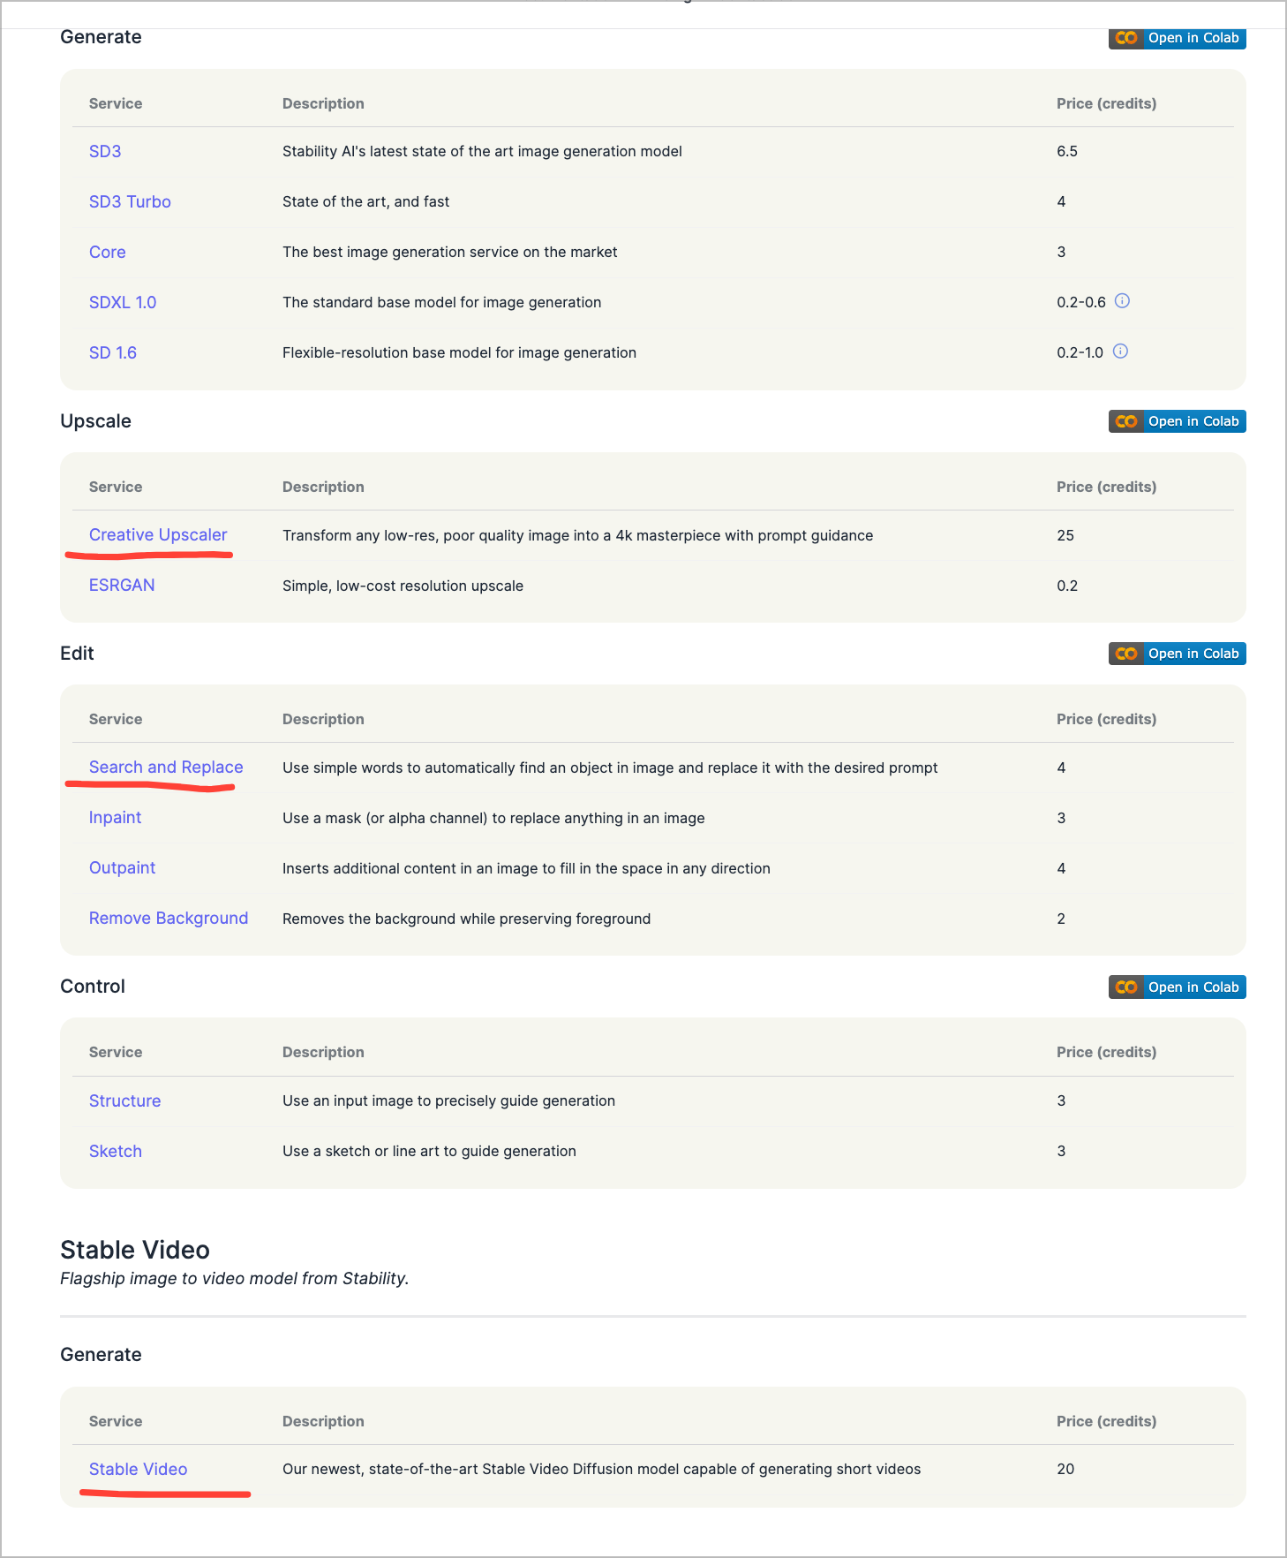Open the Control section in Colab
Screen dimensions: 1287x1558
(1177, 987)
